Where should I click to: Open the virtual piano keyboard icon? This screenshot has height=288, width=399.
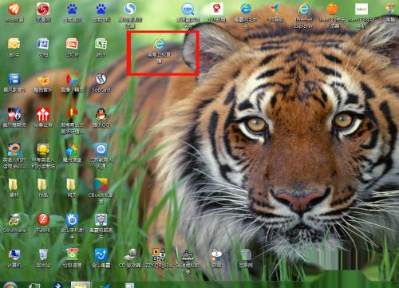[x=188, y=254]
